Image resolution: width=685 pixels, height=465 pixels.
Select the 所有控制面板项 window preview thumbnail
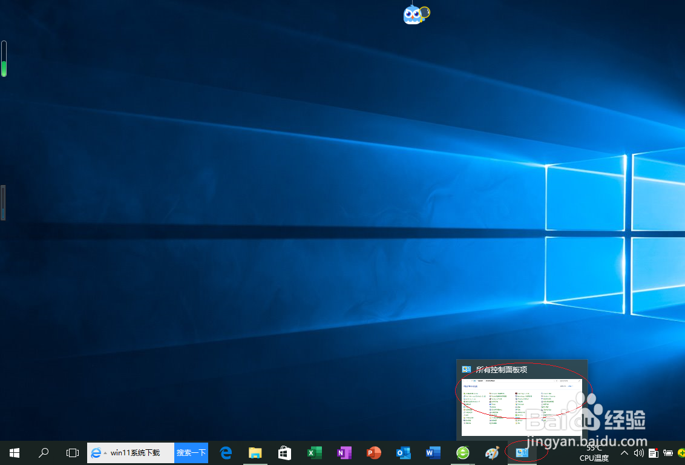click(x=522, y=407)
